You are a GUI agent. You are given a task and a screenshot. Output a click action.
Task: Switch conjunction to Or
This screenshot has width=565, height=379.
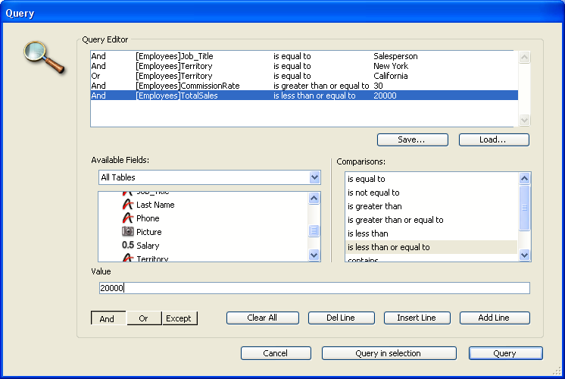click(143, 318)
